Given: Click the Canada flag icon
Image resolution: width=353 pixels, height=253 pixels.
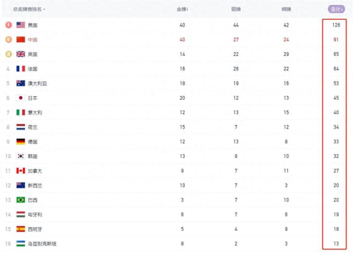Looking at the screenshot, I should [21, 171].
